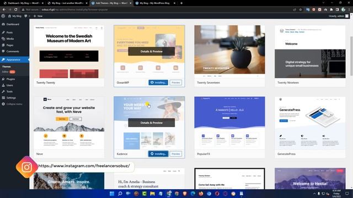
Task: Open the Editor beta submenu link
Action: click(9, 72)
